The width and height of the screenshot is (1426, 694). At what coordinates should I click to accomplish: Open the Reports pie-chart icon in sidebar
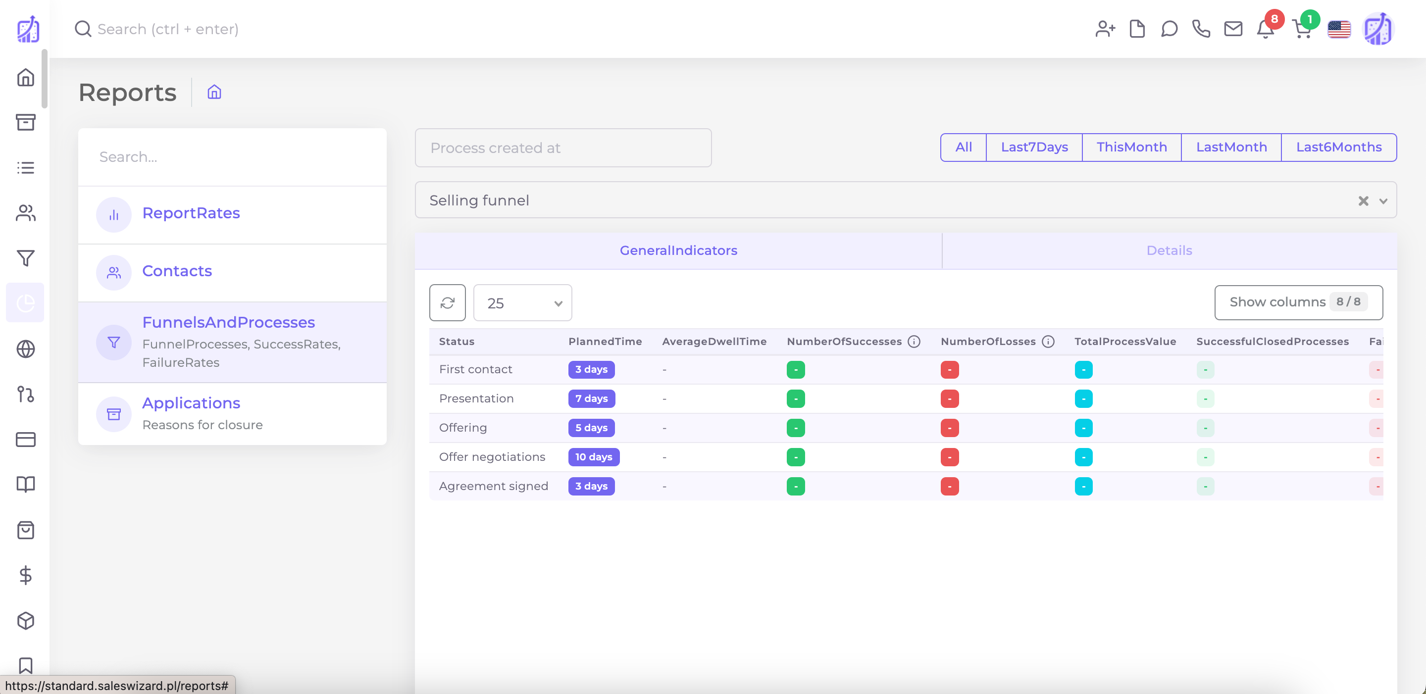(x=25, y=302)
